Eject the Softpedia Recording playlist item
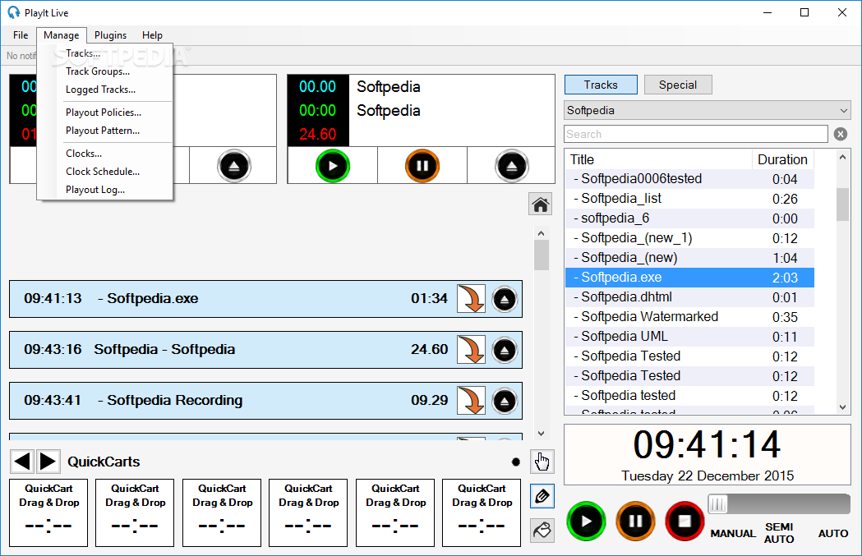This screenshot has height=556, width=862. coord(505,401)
